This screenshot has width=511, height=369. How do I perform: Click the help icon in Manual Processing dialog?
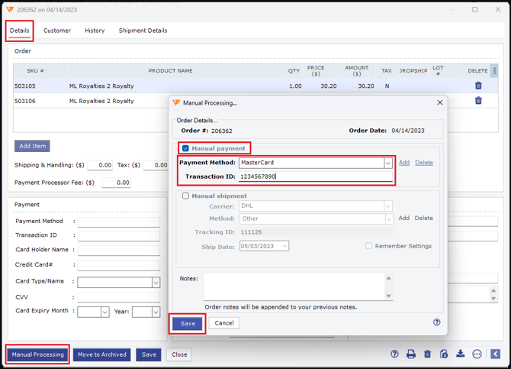click(x=437, y=322)
